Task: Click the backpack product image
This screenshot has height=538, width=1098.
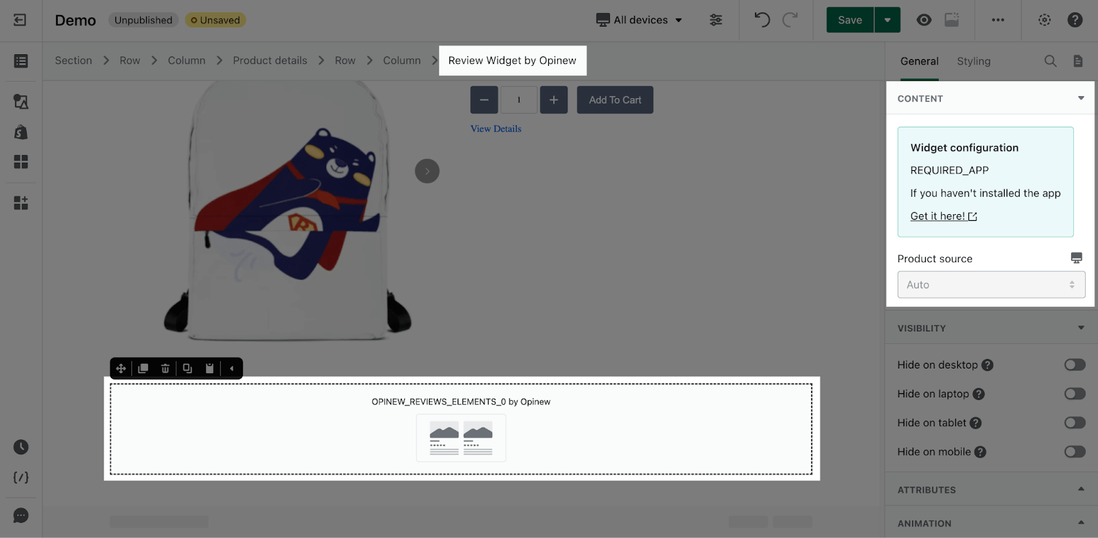Action: pyautogui.click(x=288, y=211)
